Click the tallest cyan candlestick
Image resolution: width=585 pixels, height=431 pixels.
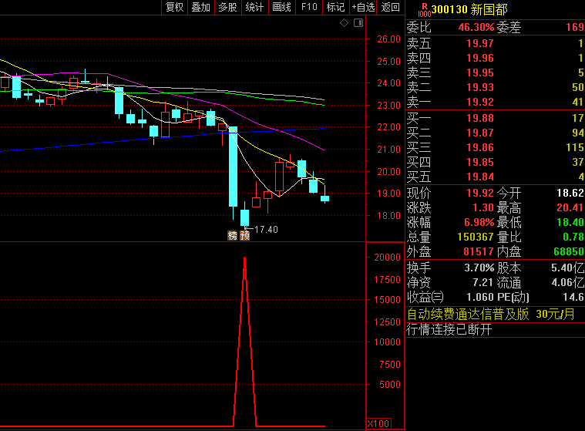(234, 167)
